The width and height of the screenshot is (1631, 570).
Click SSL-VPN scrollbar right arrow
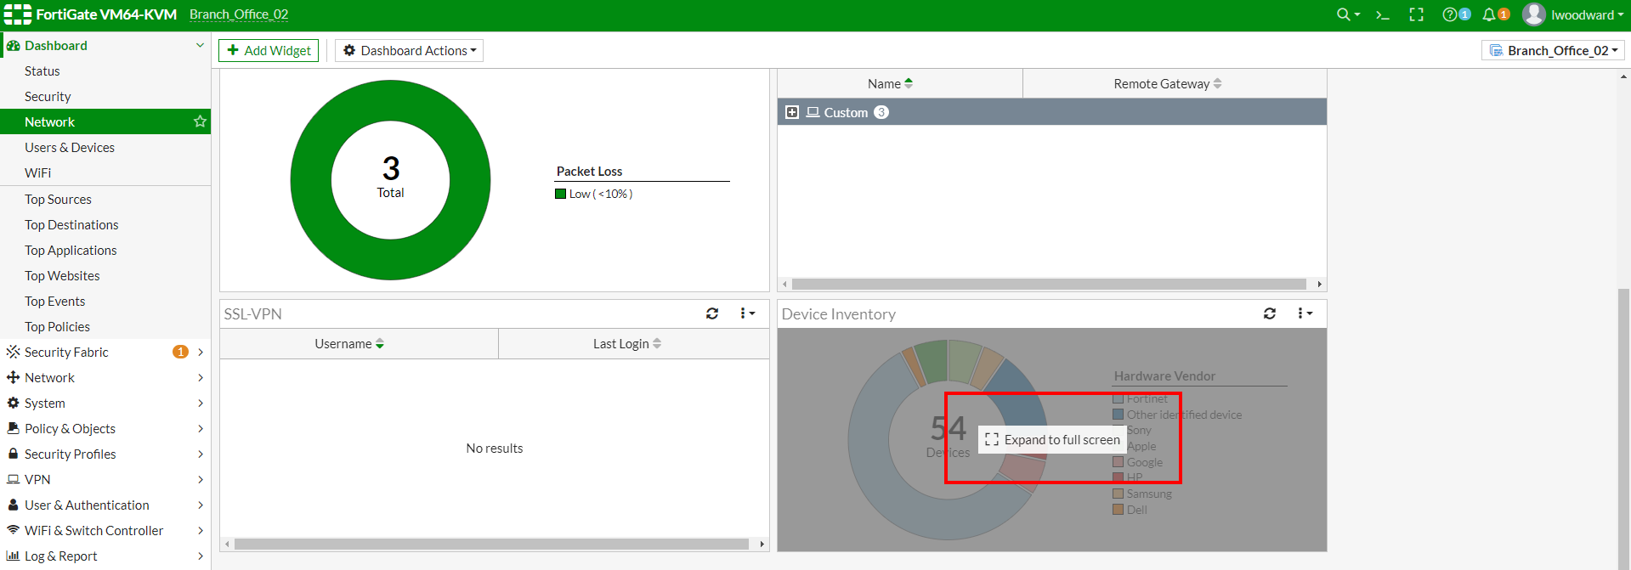click(x=762, y=544)
